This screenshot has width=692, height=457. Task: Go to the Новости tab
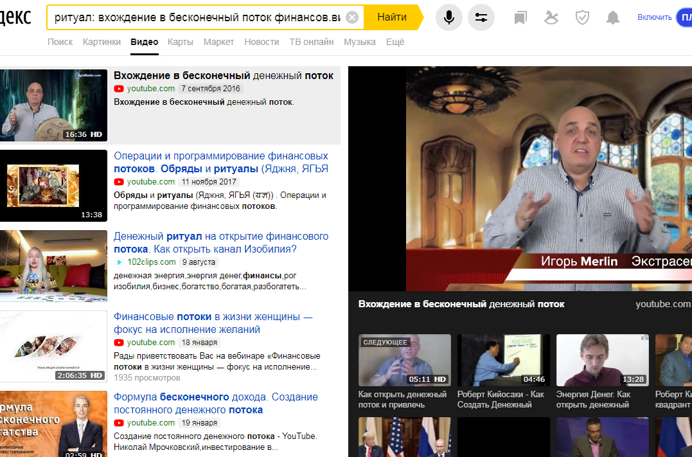262,42
